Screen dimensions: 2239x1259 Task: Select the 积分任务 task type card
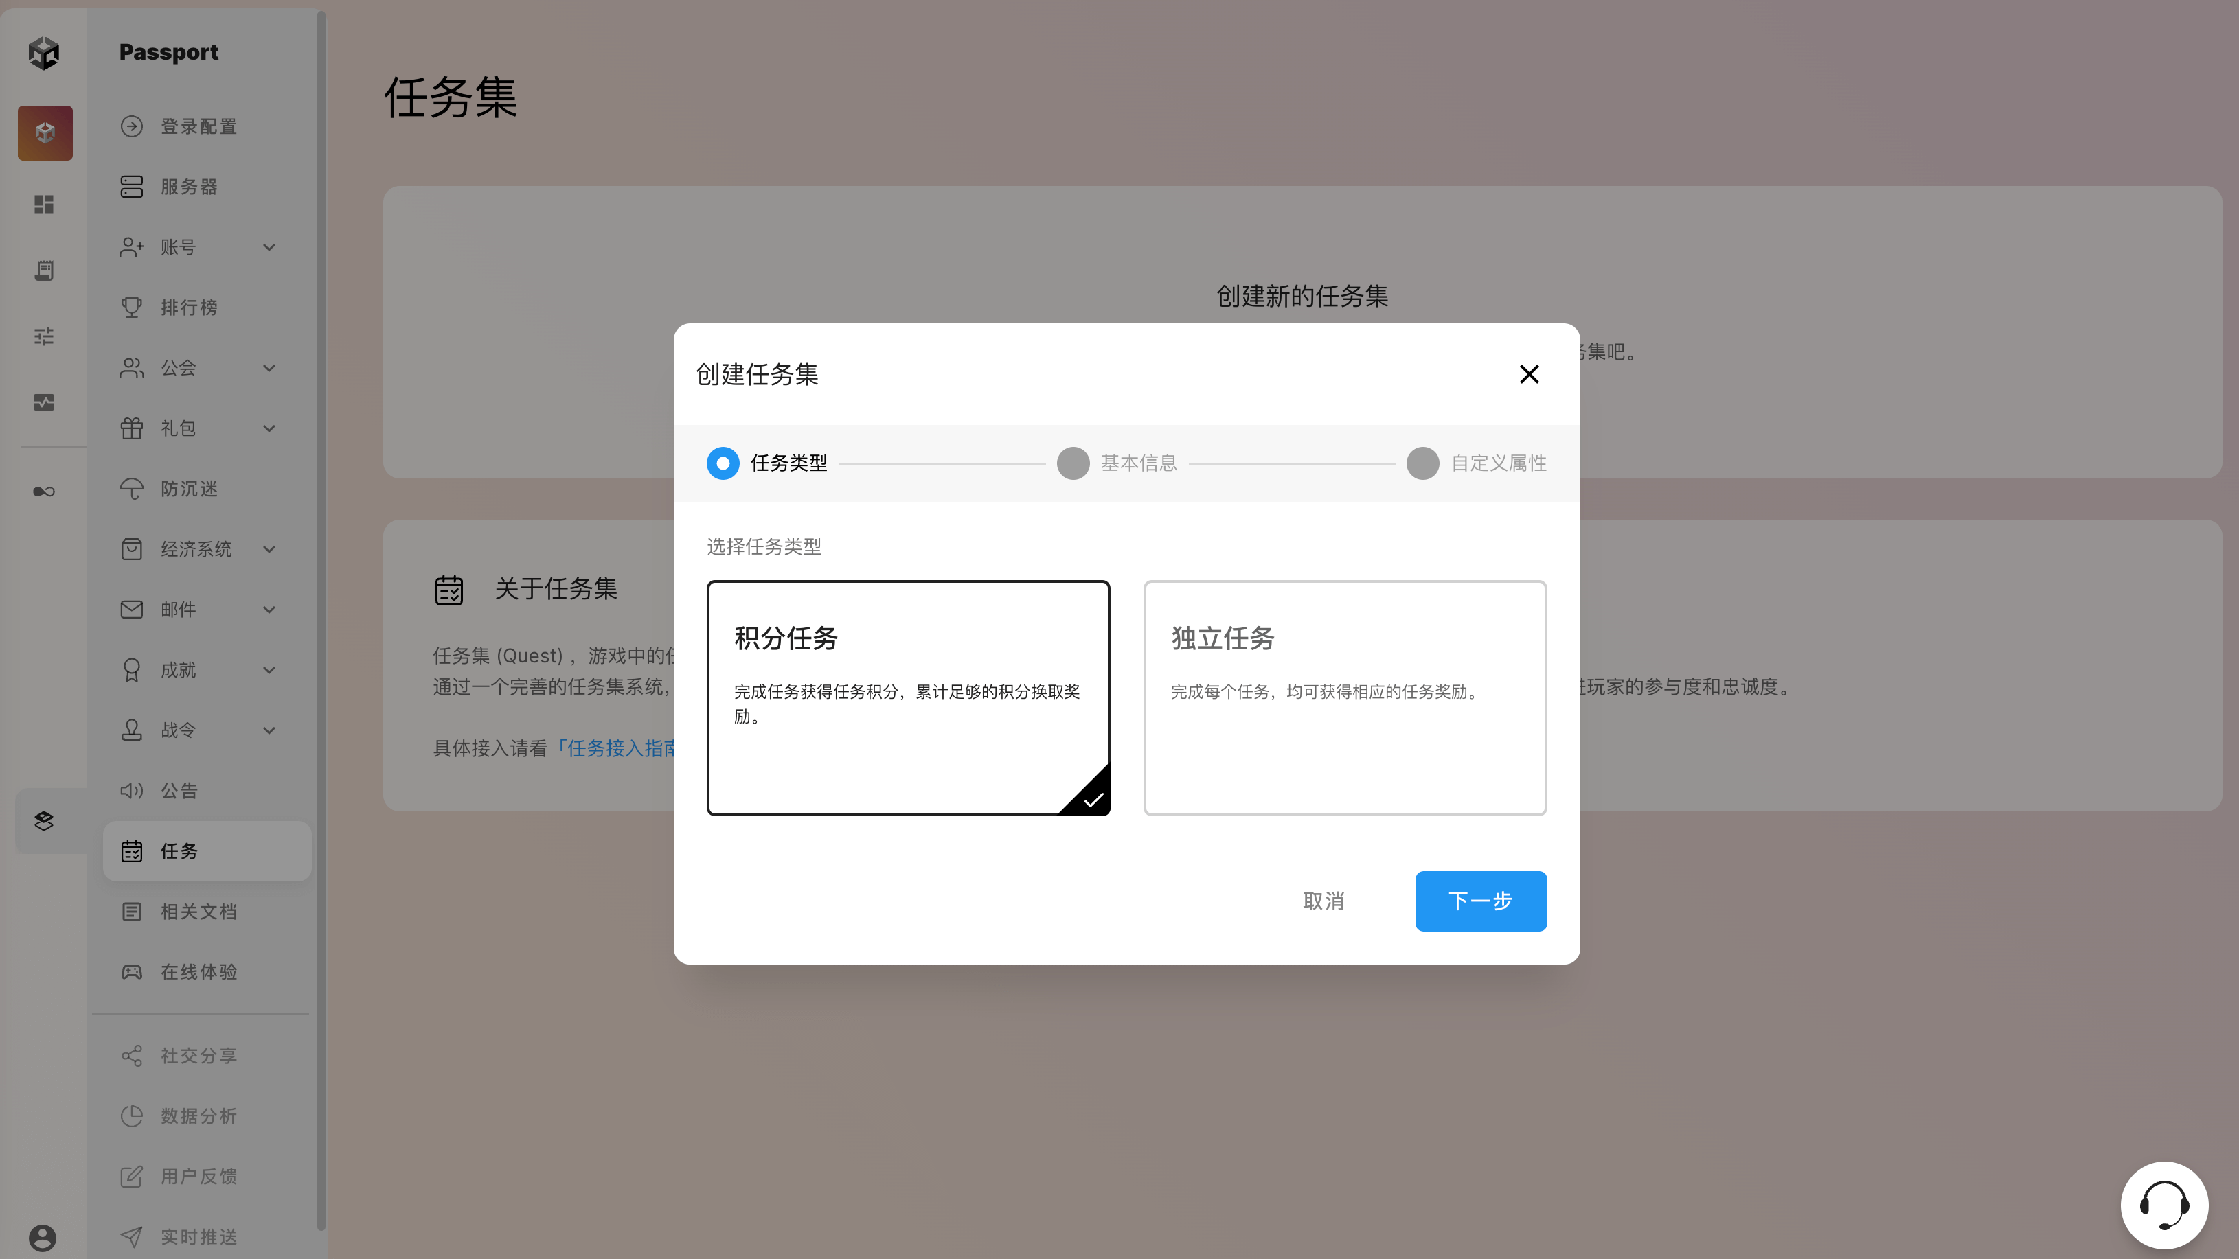tap(907, 697)
